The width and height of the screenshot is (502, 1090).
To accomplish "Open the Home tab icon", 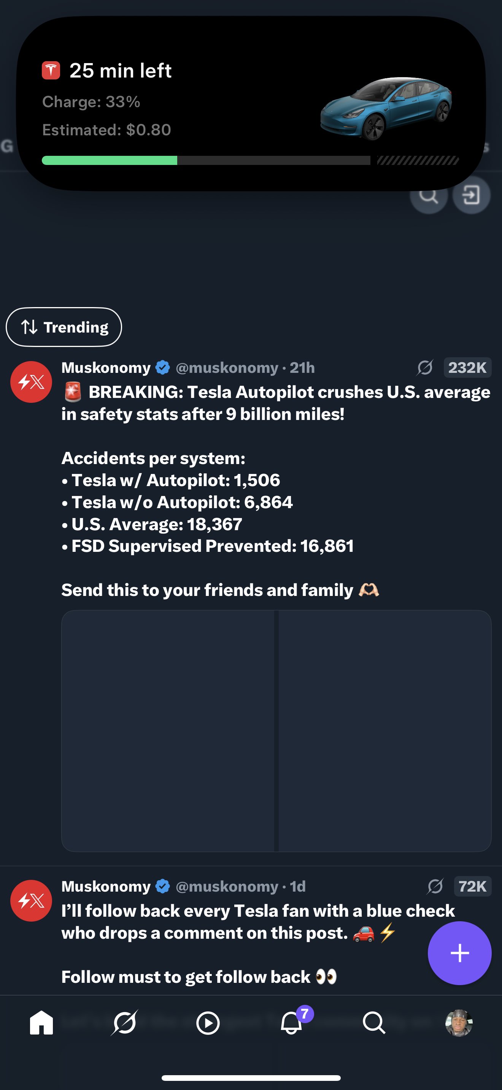I will click(41, 1023).
